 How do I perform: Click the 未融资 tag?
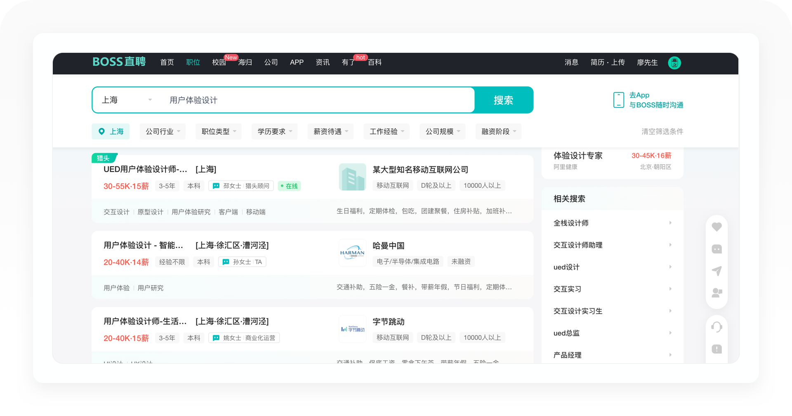pos(461,262)
